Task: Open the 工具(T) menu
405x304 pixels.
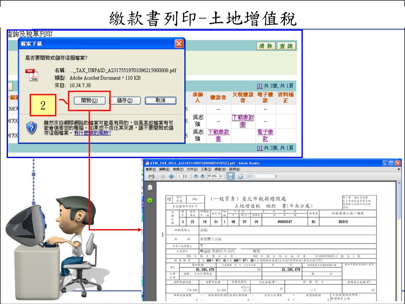Action: point(206,169)
